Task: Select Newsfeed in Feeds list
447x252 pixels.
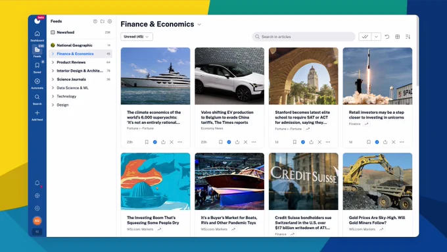Action: pos(81,32)
